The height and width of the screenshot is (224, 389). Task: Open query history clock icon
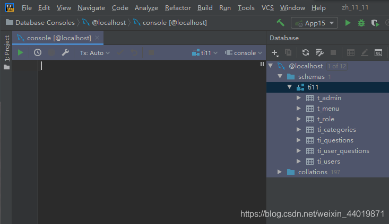[x=38, y=52]
